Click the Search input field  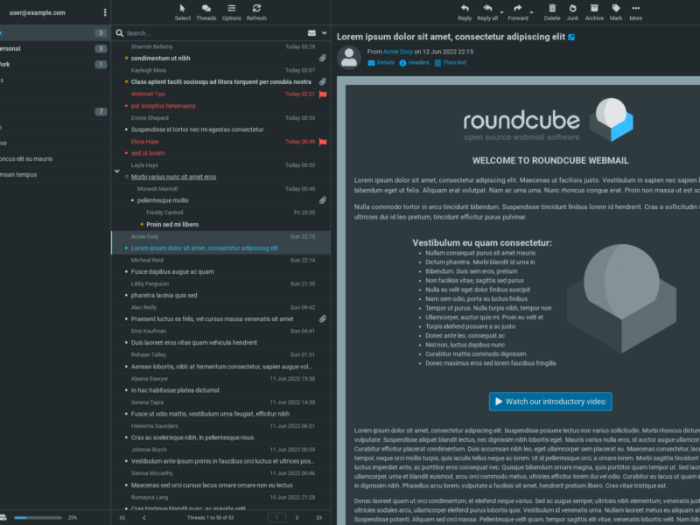click(214, 33)
